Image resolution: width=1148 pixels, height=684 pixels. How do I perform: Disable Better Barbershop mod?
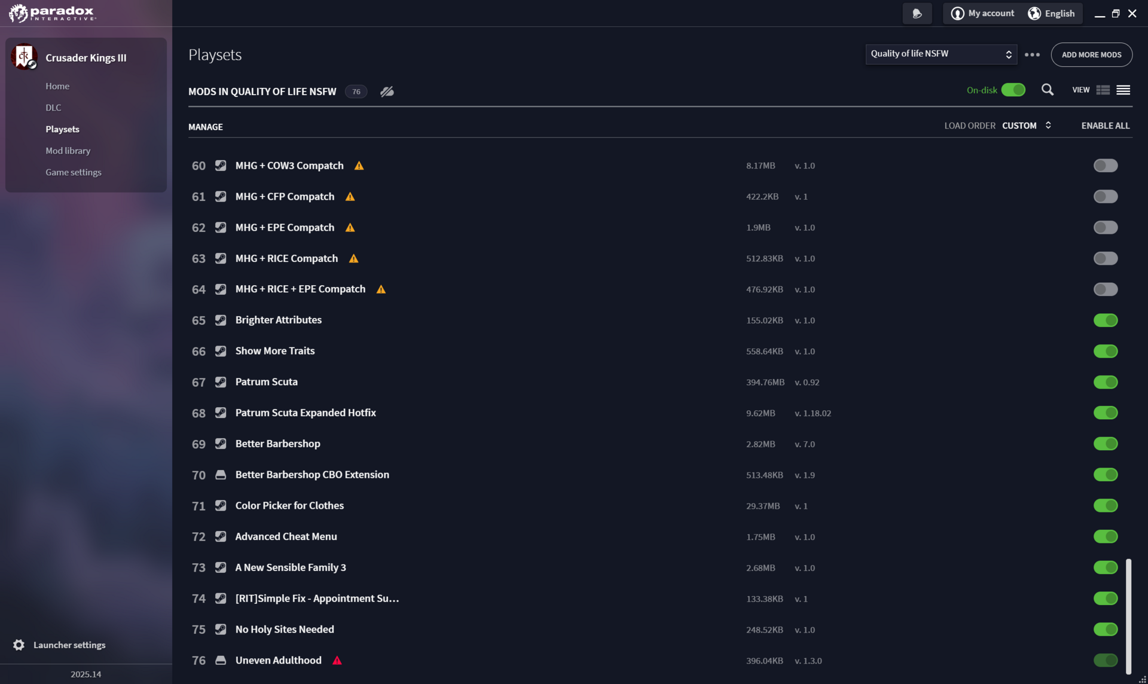(1106, 444)
